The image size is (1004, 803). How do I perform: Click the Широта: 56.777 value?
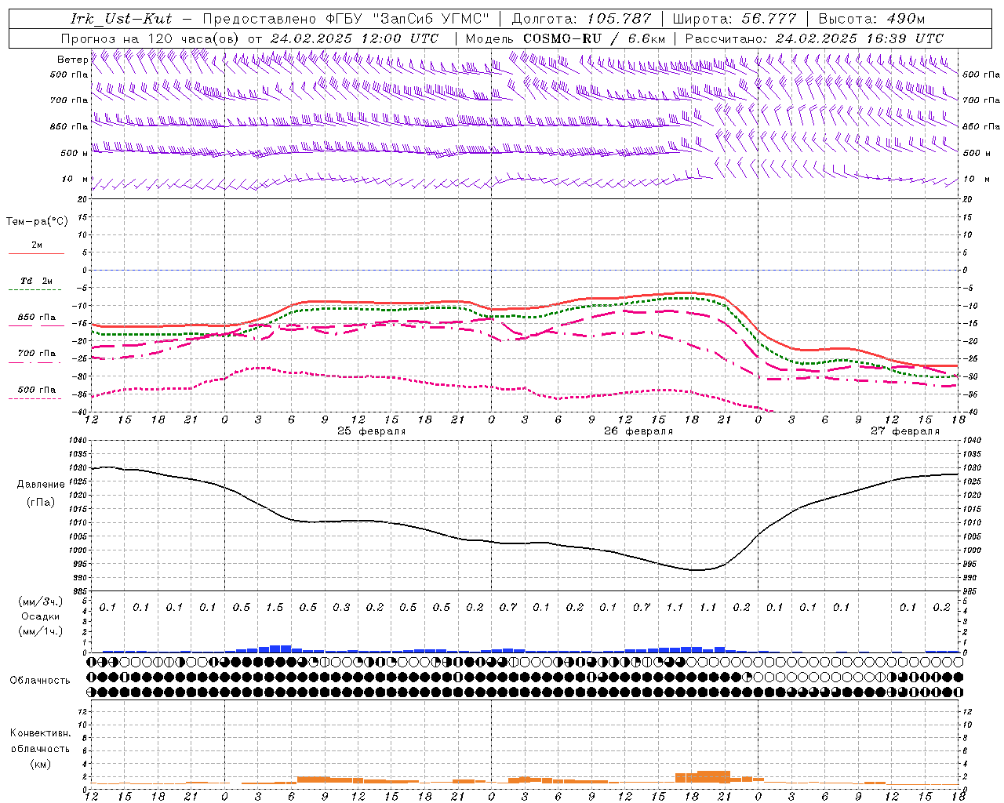[x=735, y=19]
